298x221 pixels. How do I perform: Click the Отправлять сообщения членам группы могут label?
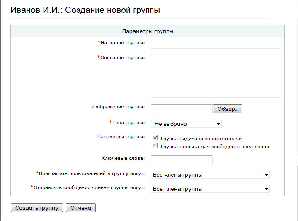pyautogui.click(x=89, y=187)
